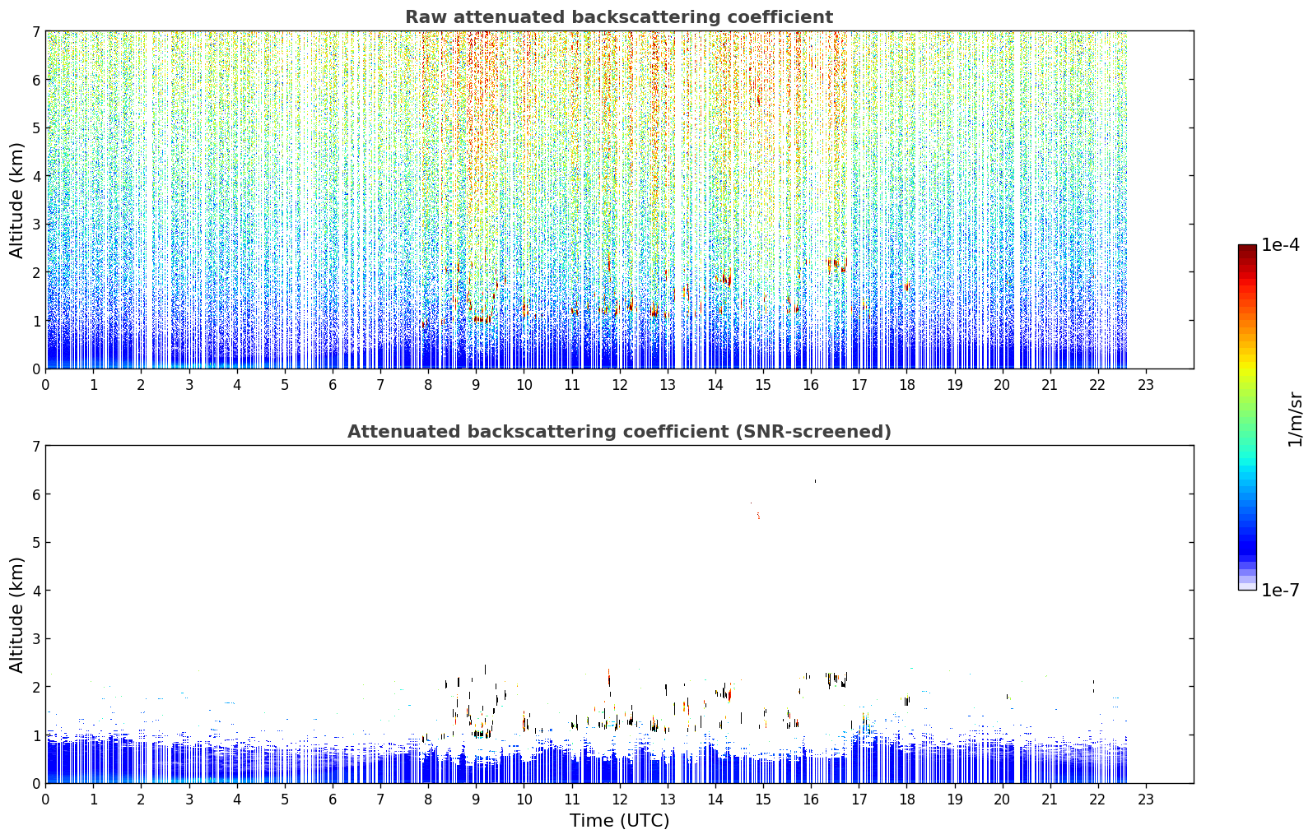Screen dimensions: 1313x839
Task: Click the 'Attenuated backscattering coefficient (SNR-screened)' title
Action: point(618,432)
